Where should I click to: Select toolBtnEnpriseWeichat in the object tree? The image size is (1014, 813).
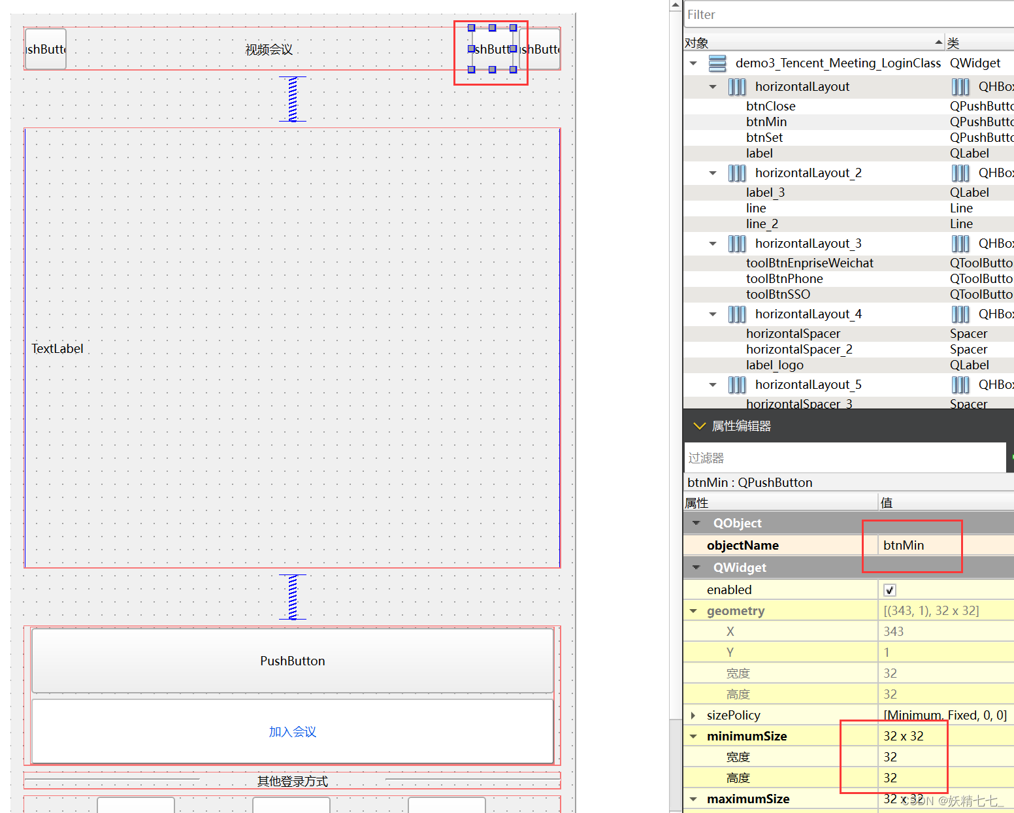point(810,263)
